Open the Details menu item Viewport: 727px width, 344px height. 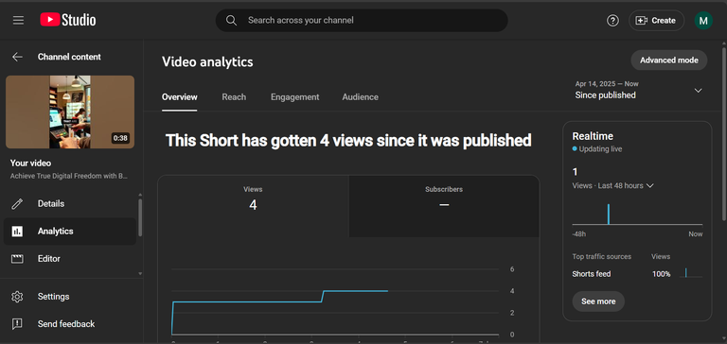click(69, 204)
